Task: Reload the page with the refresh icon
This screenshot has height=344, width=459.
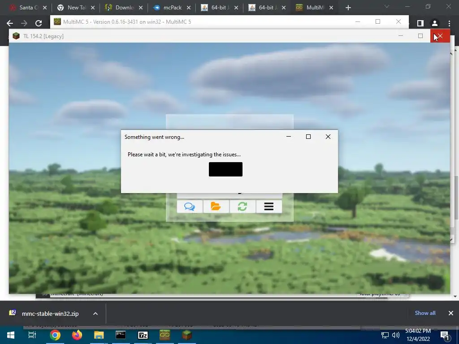Action: (x=39, y=23)
